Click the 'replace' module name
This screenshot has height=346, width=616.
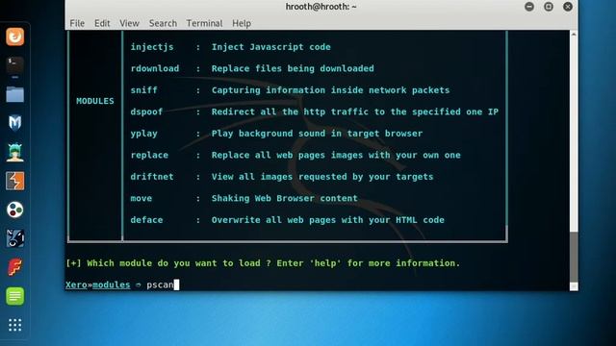(x=149, y=155)
